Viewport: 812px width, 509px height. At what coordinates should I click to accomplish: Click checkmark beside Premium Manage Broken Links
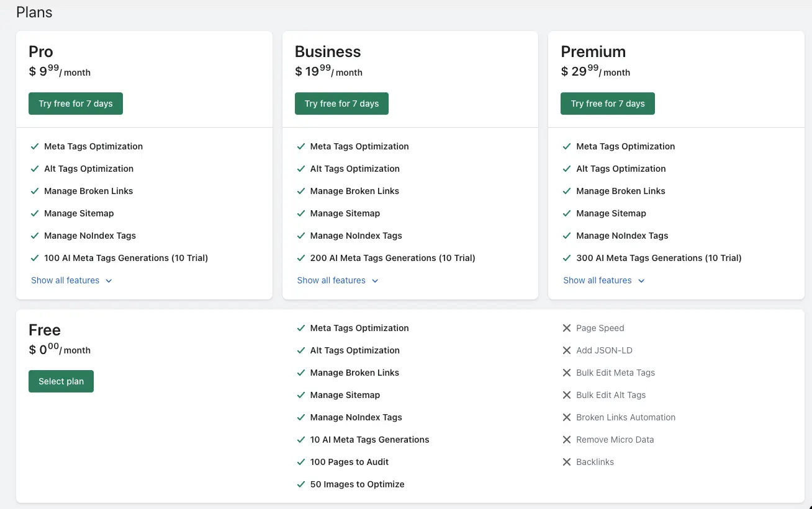click(x=567, y=191)
